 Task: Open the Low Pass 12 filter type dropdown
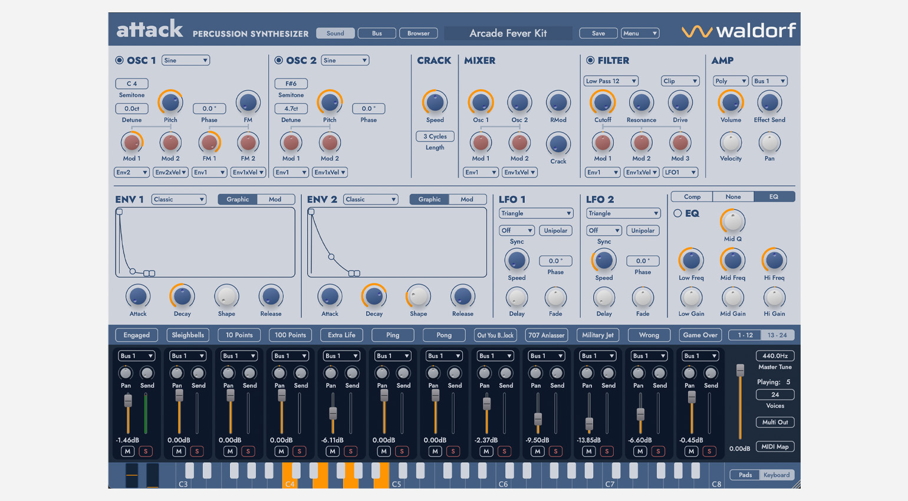pyautogui.click(x=611, y=81)
